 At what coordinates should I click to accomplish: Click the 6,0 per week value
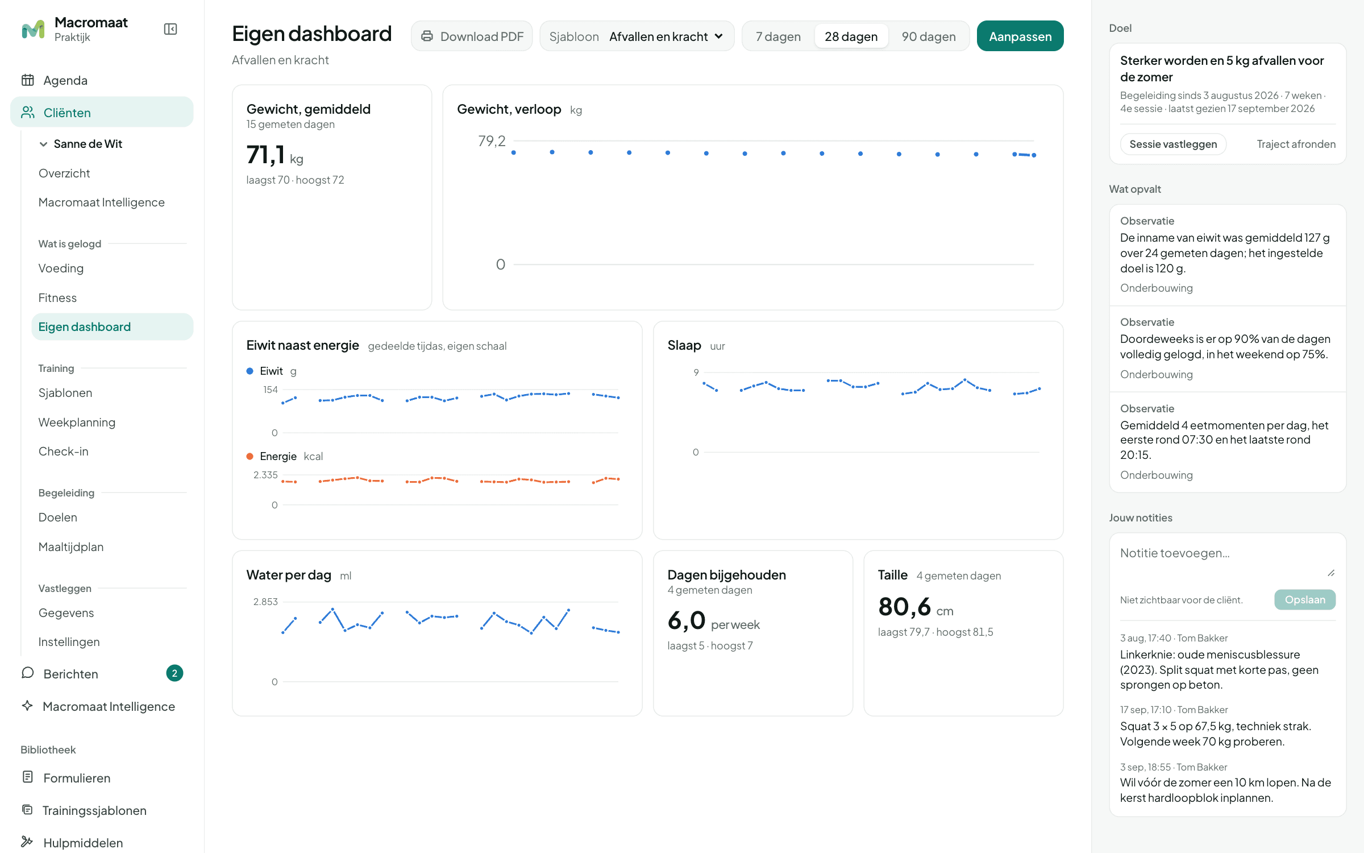[x=713, y=620]
